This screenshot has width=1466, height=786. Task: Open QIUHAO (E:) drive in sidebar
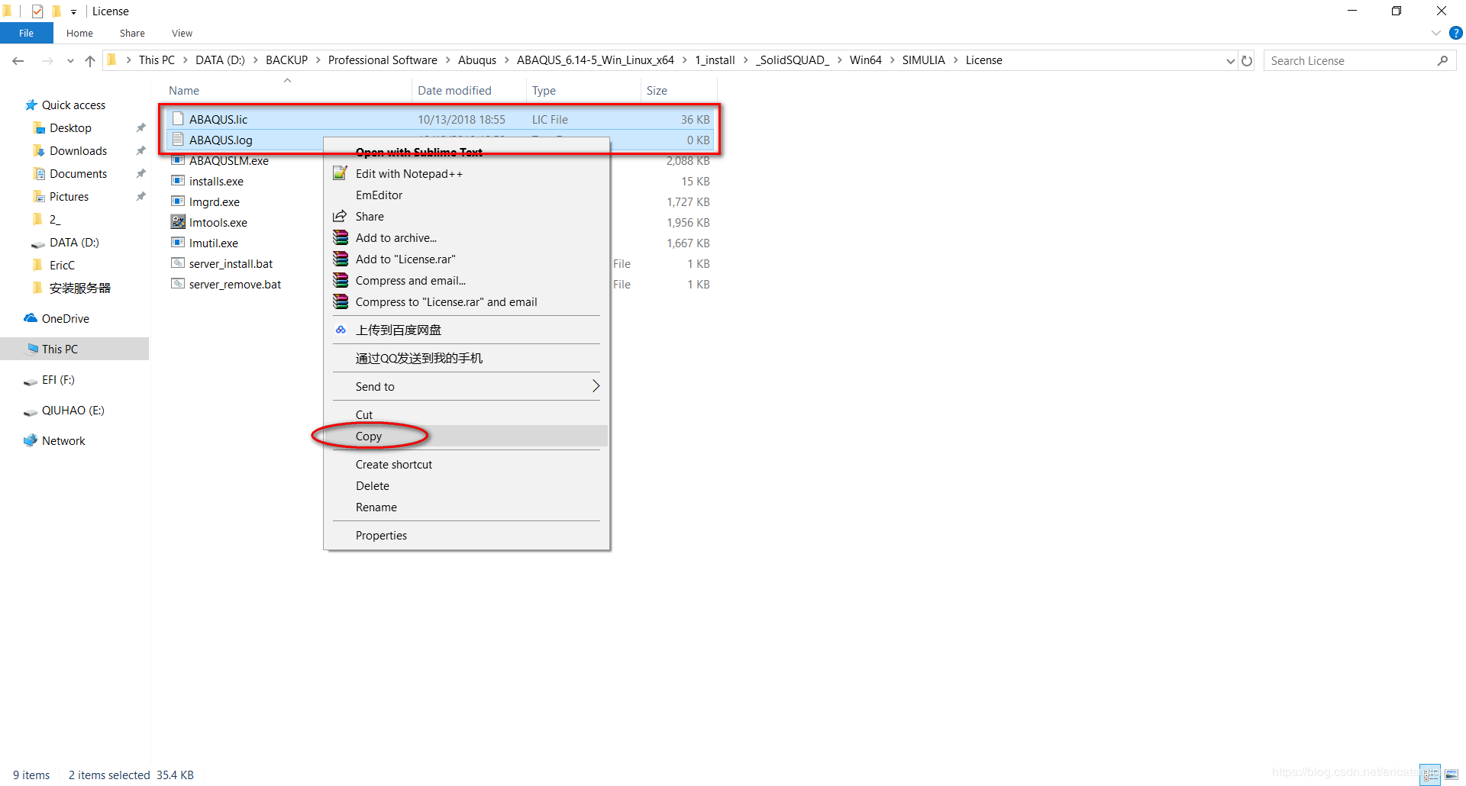pos(73,411)
